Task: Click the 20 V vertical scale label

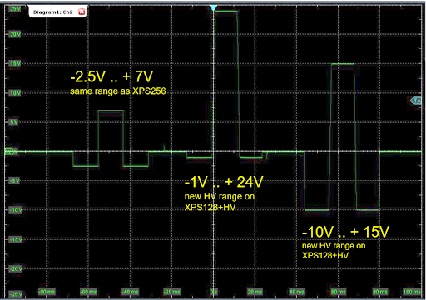Action: pyautogui.click(x=15, y=34)
